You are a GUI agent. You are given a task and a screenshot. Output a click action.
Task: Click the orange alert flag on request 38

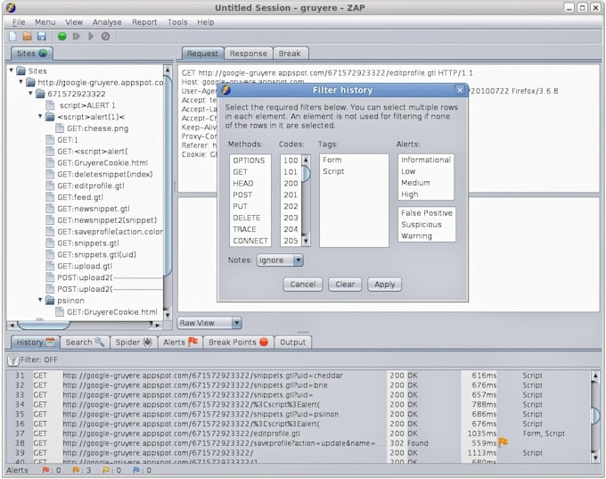tap(504, 442)
